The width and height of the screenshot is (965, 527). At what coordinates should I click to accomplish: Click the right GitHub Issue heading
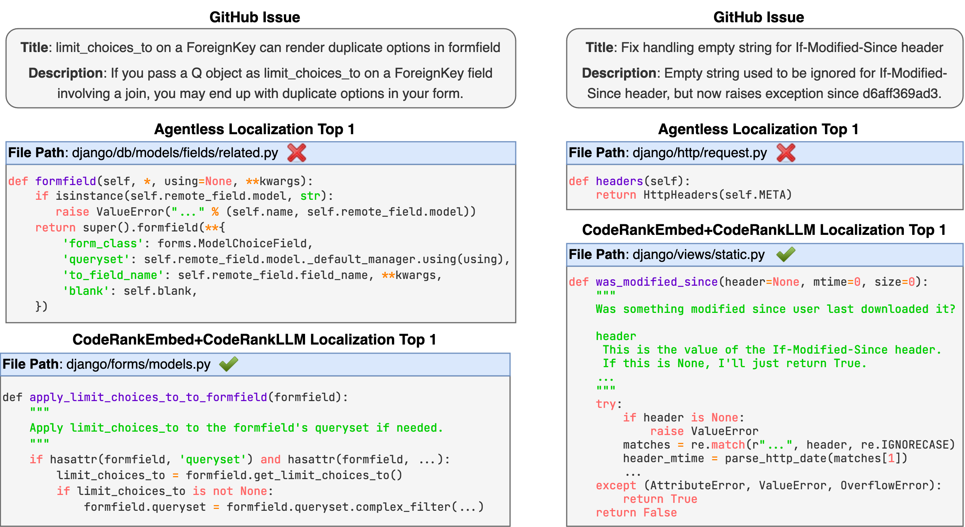(x=758, y=17)
